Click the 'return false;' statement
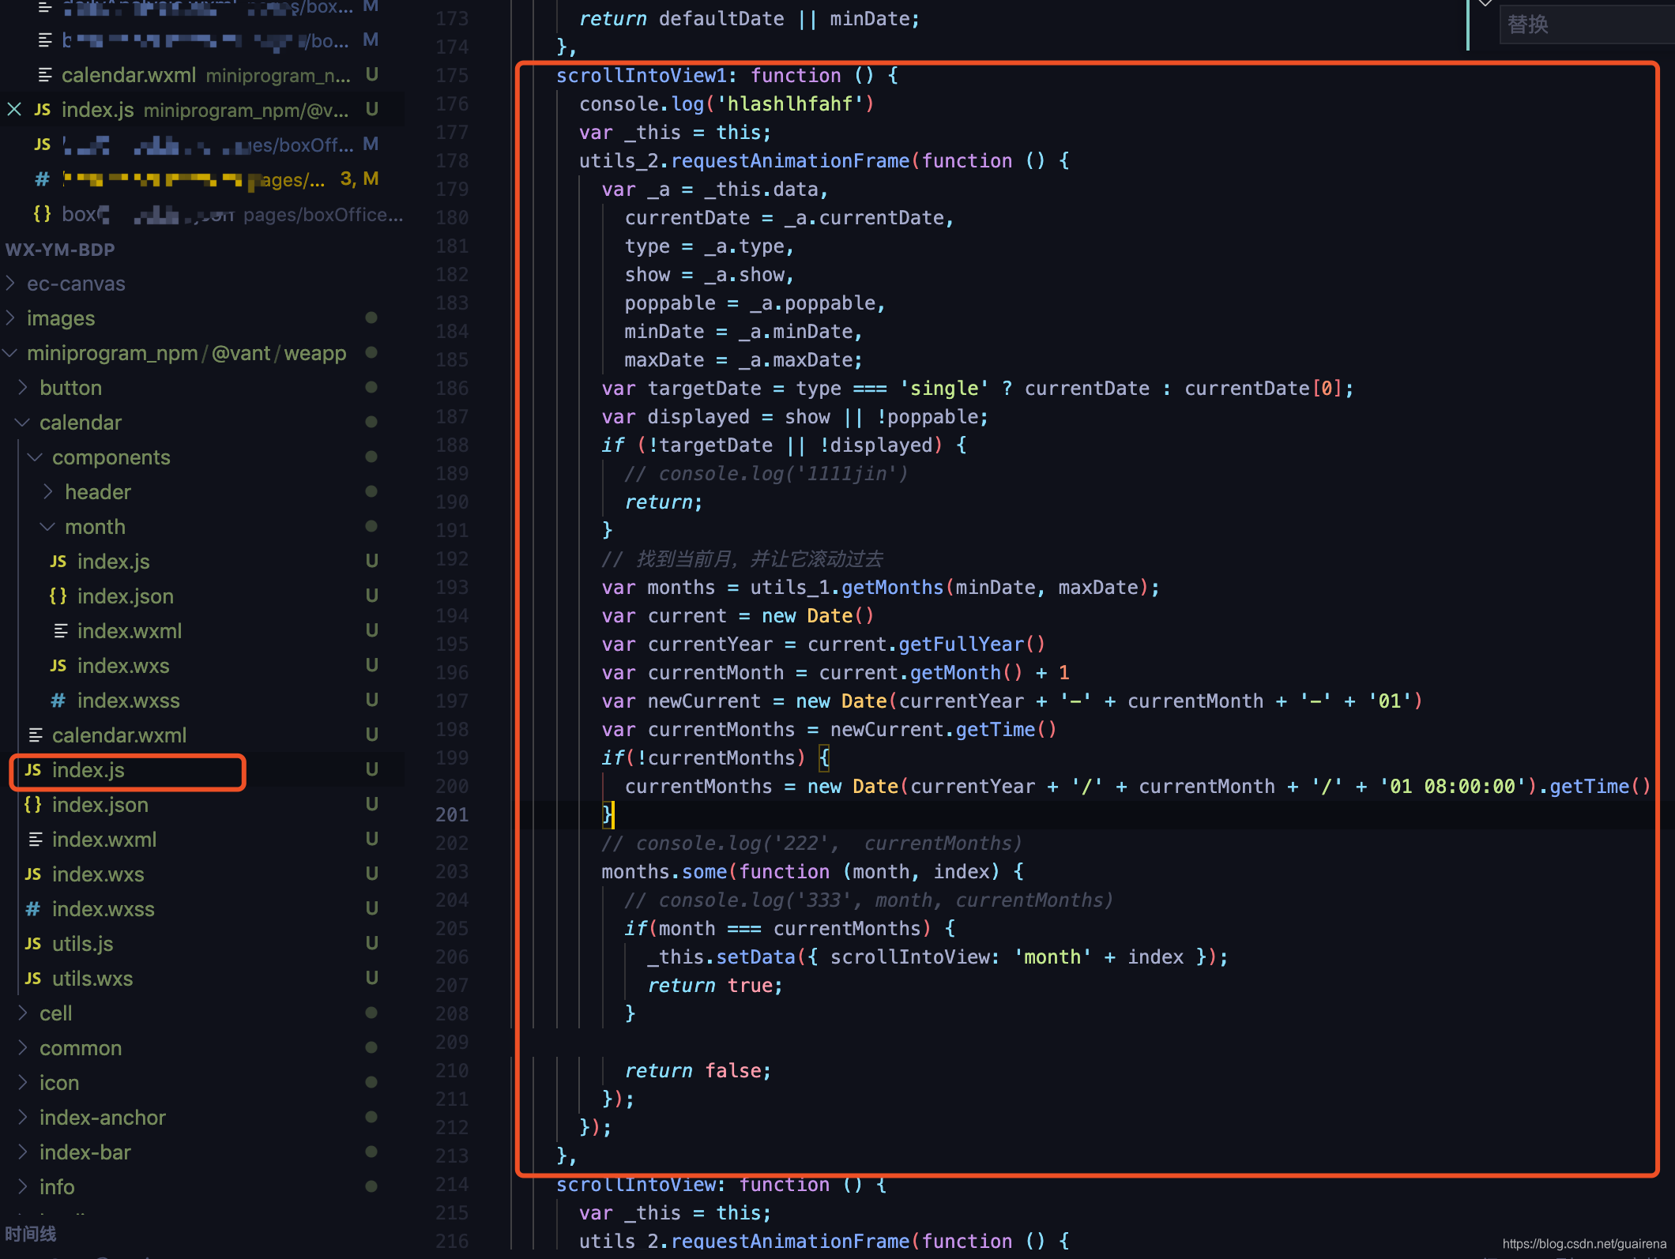The height and width of the screenshot is (1259, 1675). coord(698,1070)
